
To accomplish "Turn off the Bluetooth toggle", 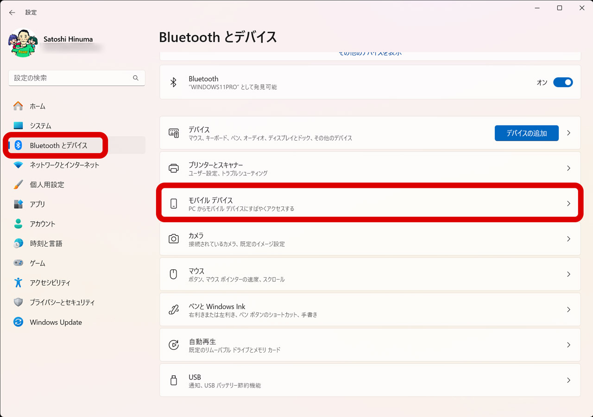I will tap(563, 82).
